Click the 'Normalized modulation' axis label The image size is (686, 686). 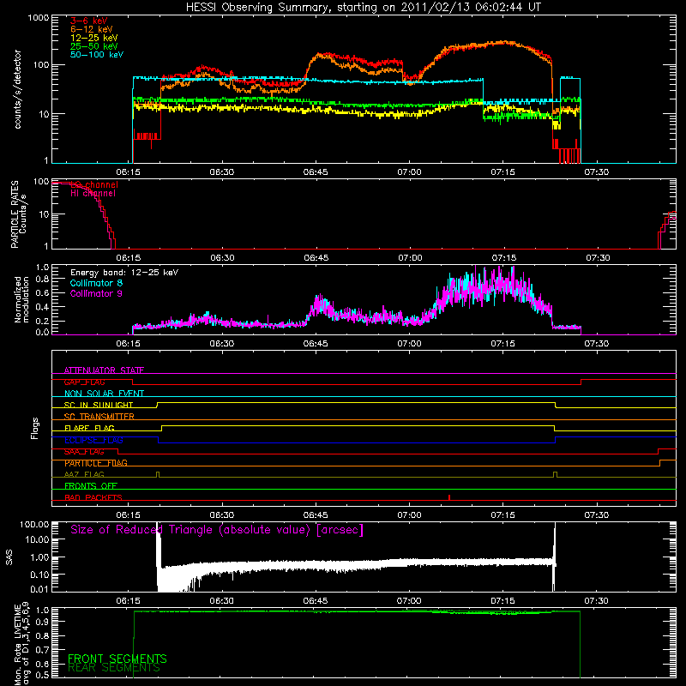tap(21, 299)
